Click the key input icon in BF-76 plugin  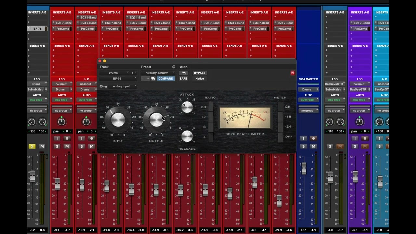[104, 86]
